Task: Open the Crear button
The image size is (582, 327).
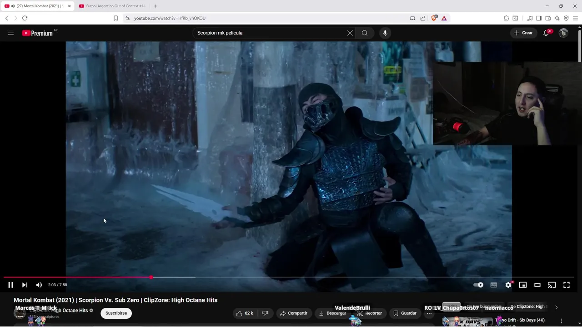Action: pyautogui.click(x=523, y=33)
